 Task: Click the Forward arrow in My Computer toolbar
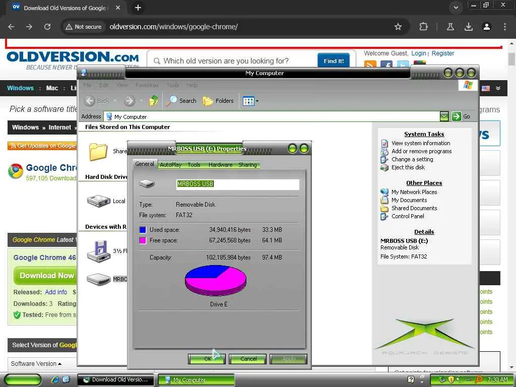click(x=130, y=101)
